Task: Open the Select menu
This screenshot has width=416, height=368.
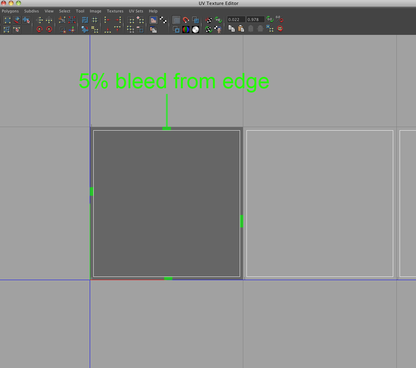Action: pyautogui.click(x=65, y=11)
